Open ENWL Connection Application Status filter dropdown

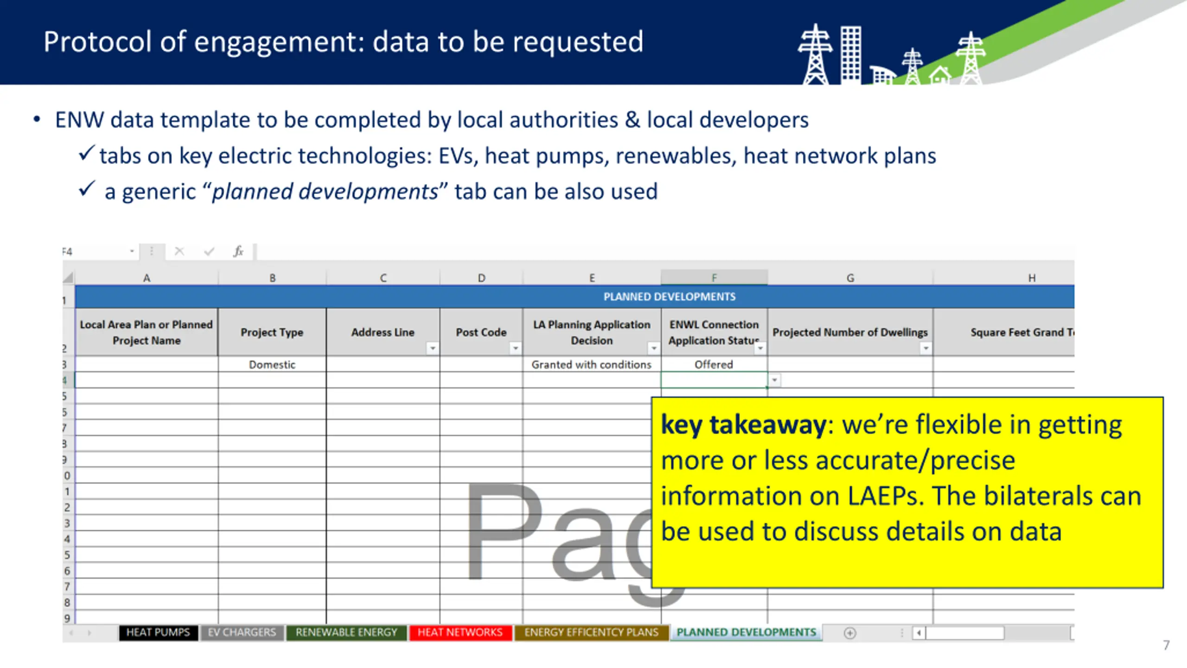pyautogui.click(x=760, y=348)
